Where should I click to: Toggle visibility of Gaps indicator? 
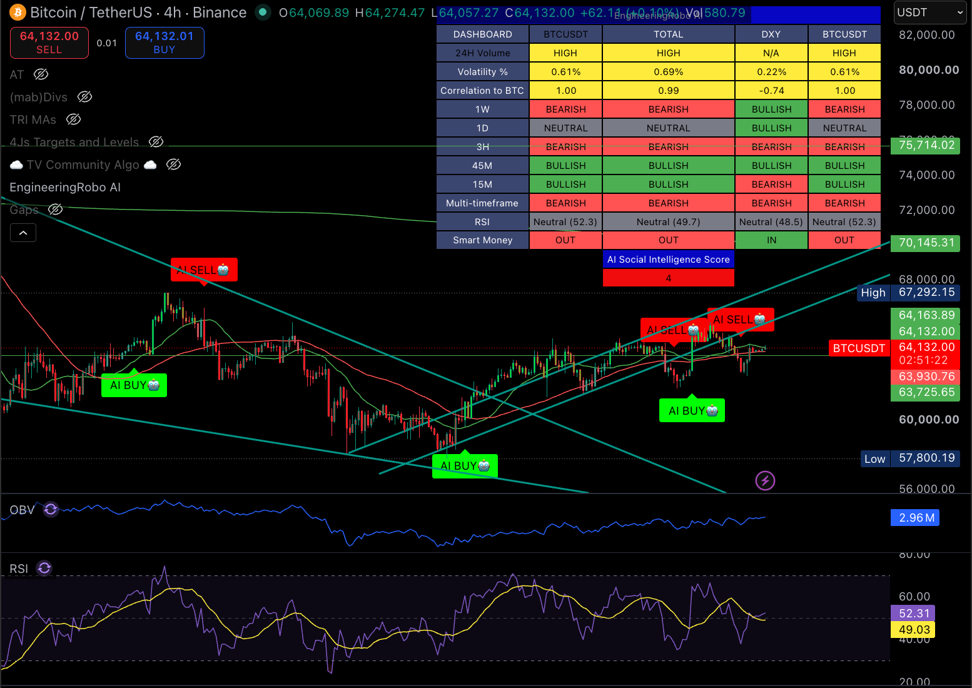(55, 210)
